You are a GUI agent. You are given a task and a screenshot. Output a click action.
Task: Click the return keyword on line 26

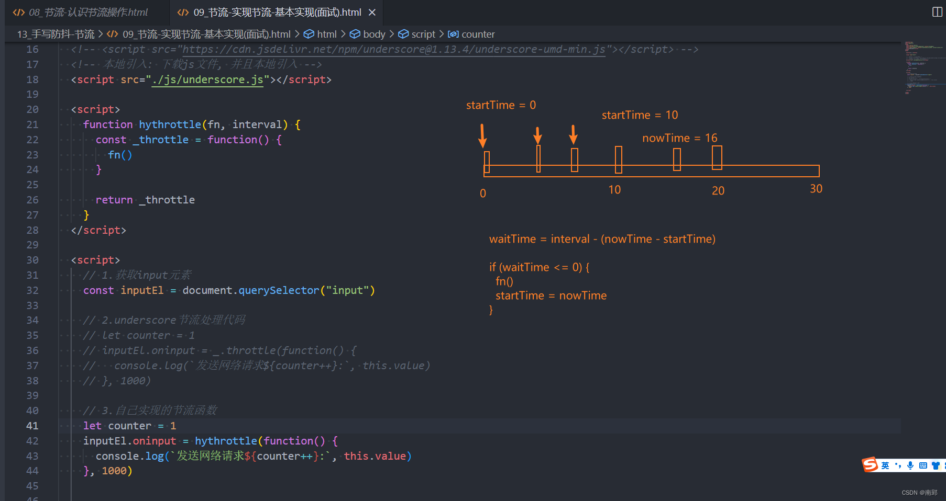pos(114,200)
